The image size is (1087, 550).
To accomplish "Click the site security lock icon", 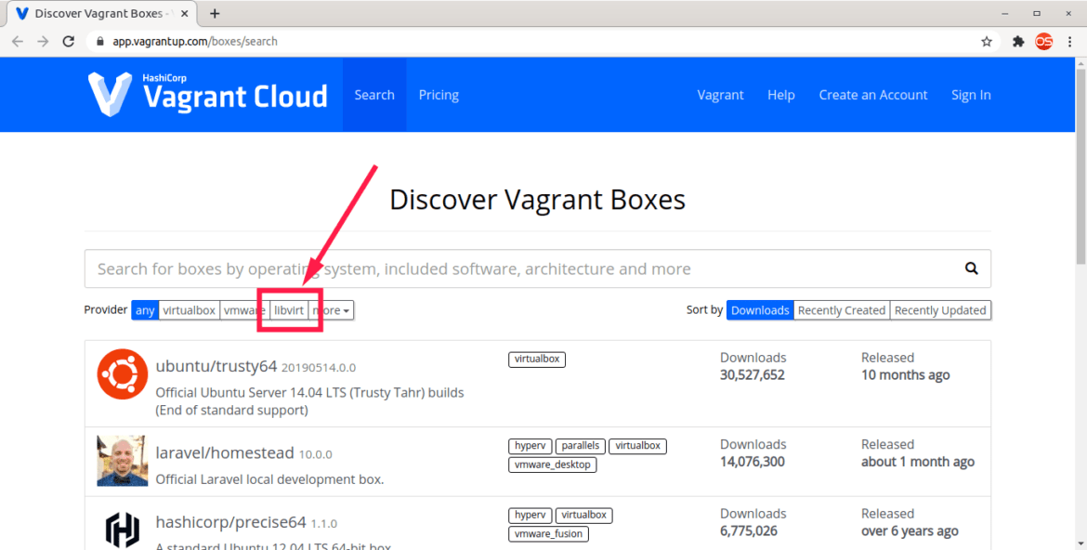I will (x=98, y=41).
